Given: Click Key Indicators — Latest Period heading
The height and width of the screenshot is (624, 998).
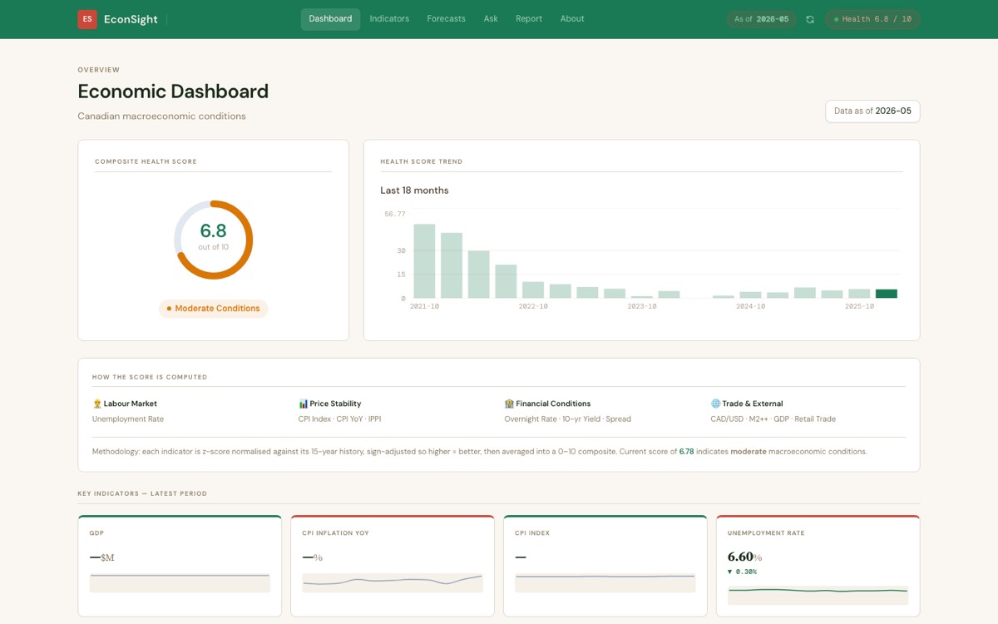Looking at the screenshot, I should point(142,493).
